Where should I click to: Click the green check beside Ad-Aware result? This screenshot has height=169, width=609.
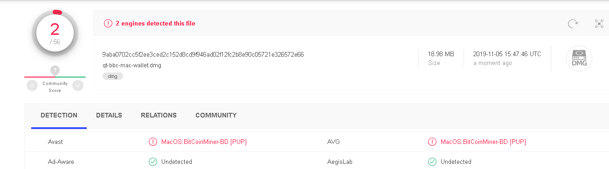pyautogui.click(x=152, y=162)
